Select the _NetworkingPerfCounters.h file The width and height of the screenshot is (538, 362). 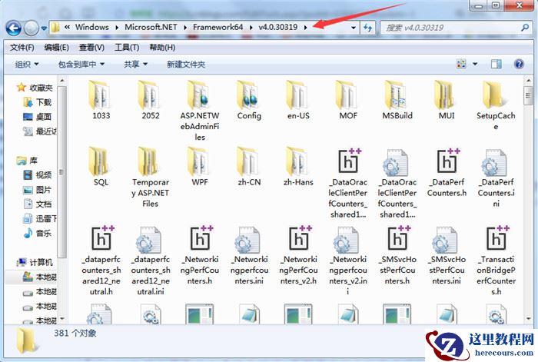200,256
